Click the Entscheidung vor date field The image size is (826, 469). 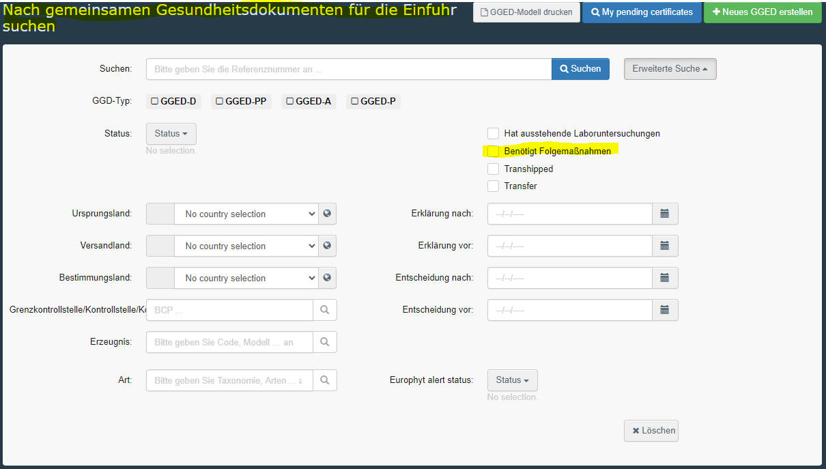click(x=570, y=310)
